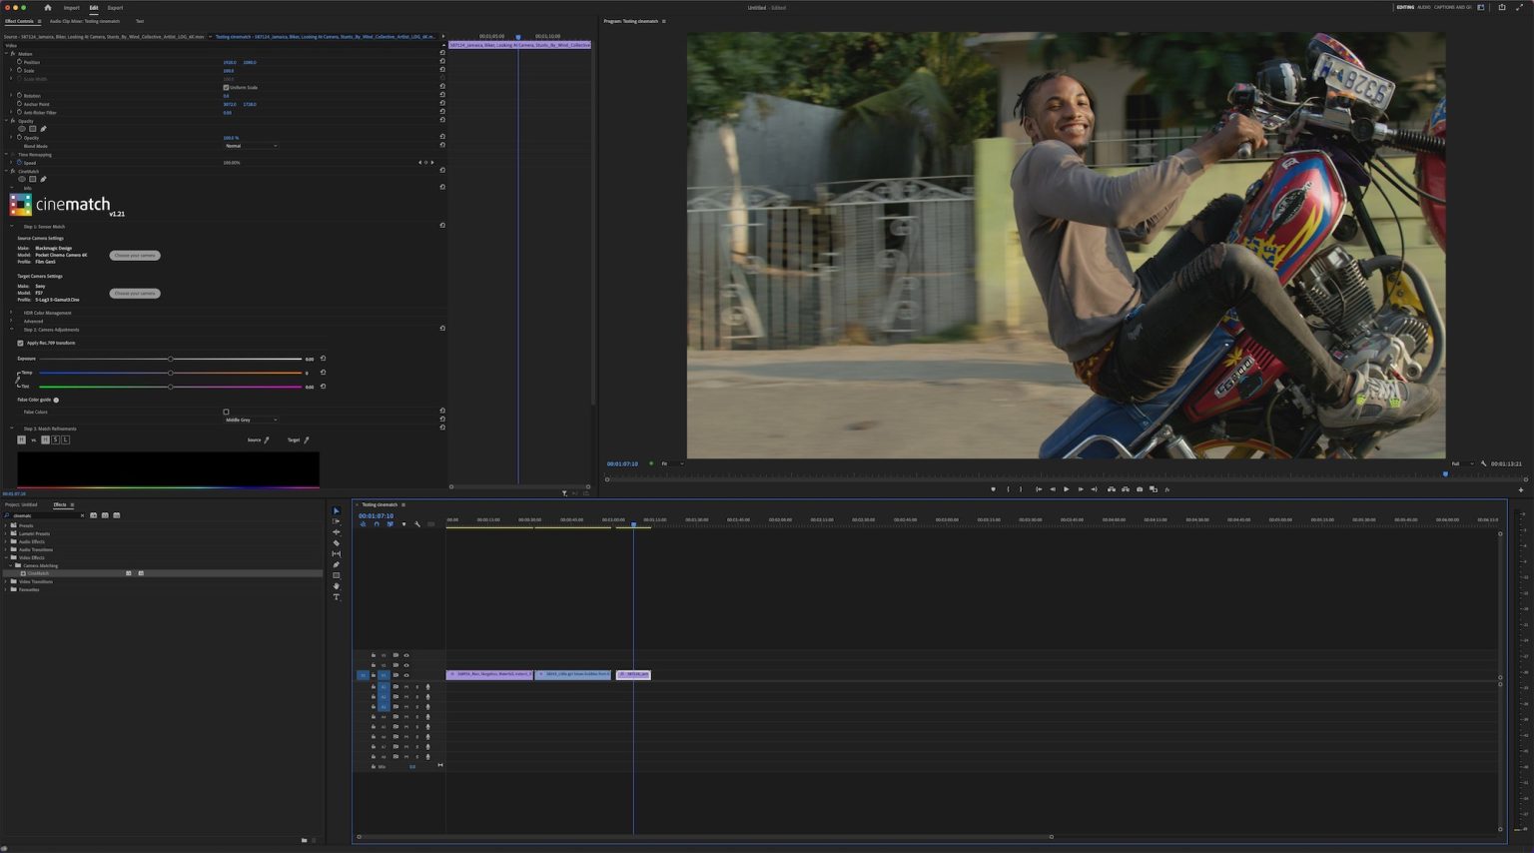Pick the Pen tool in the tools panel

(336, 565)
